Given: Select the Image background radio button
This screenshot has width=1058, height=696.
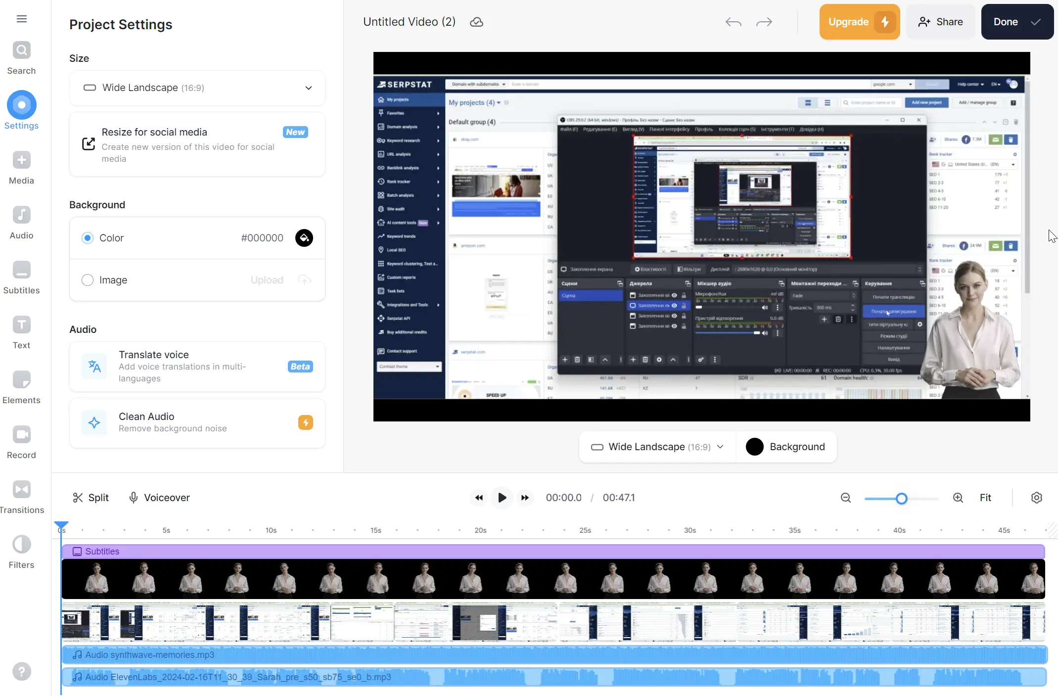Looking at the screenshot, I should pyautogui.click(x=87, y=279).
